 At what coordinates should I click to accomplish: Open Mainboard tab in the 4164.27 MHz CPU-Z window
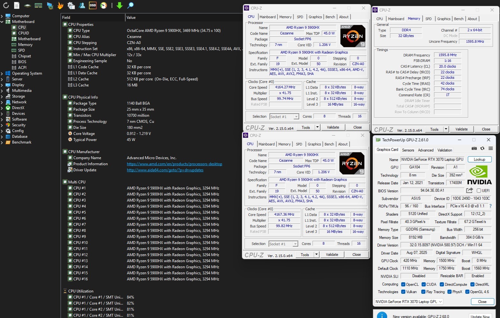point(268,17)
